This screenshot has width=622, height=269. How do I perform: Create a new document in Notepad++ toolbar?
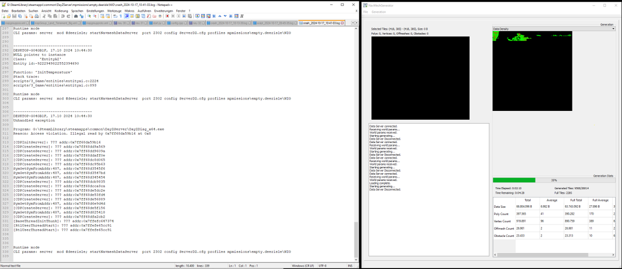coord(4,16)
